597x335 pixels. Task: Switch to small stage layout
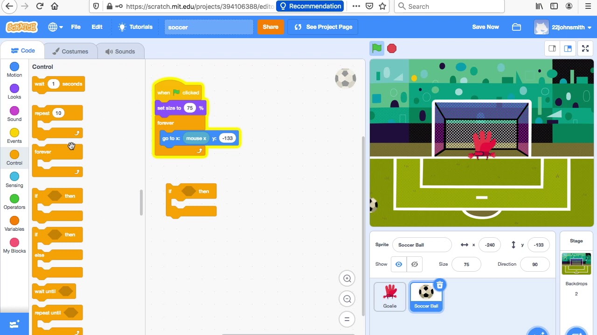(x=552, y=48)
